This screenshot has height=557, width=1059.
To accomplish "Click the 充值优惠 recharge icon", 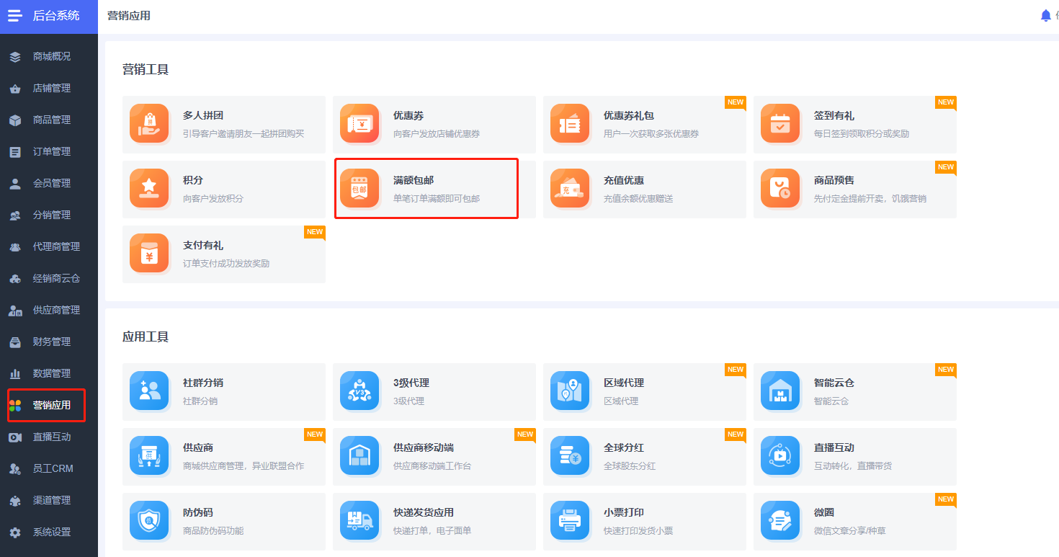I will pyautogui.click(x=570, y=189).
